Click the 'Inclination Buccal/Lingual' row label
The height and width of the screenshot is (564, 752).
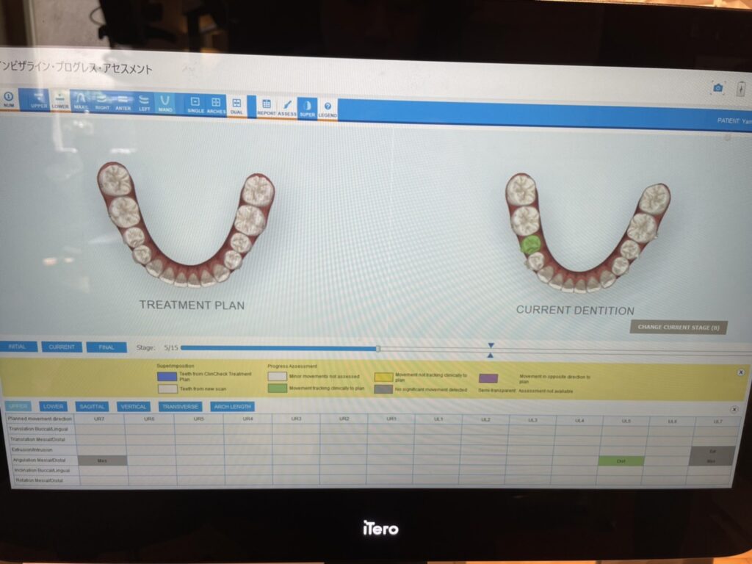point(42,470)
